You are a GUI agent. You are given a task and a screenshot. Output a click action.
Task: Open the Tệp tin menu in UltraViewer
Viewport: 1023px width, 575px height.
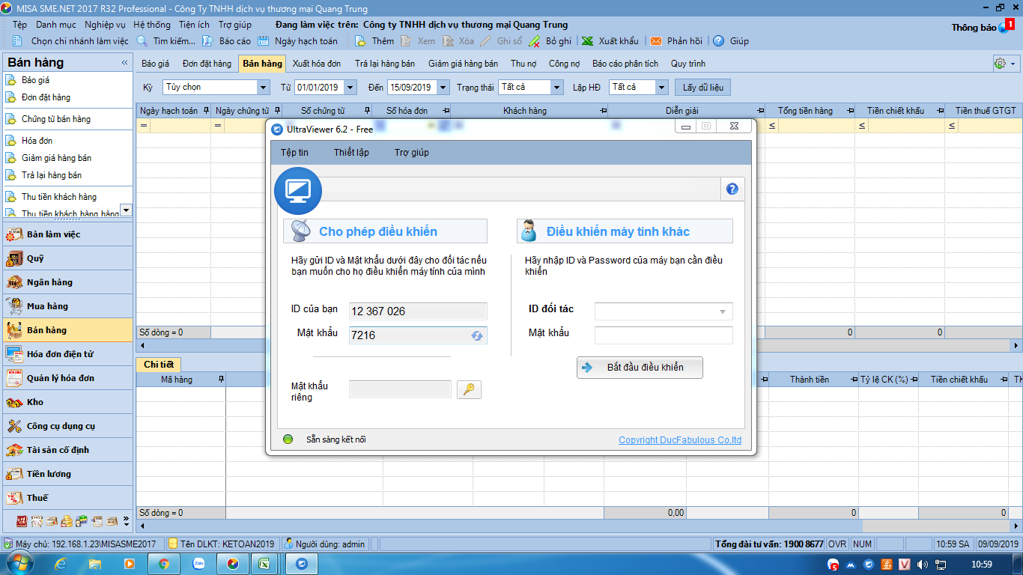point(294,153)
